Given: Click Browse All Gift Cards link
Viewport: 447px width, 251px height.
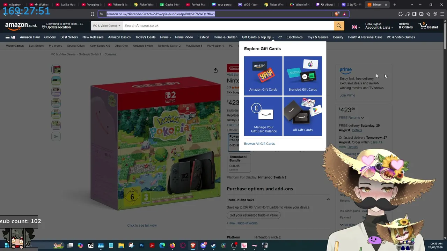Looking at the screenshot, I should click(x=259, y=144).
